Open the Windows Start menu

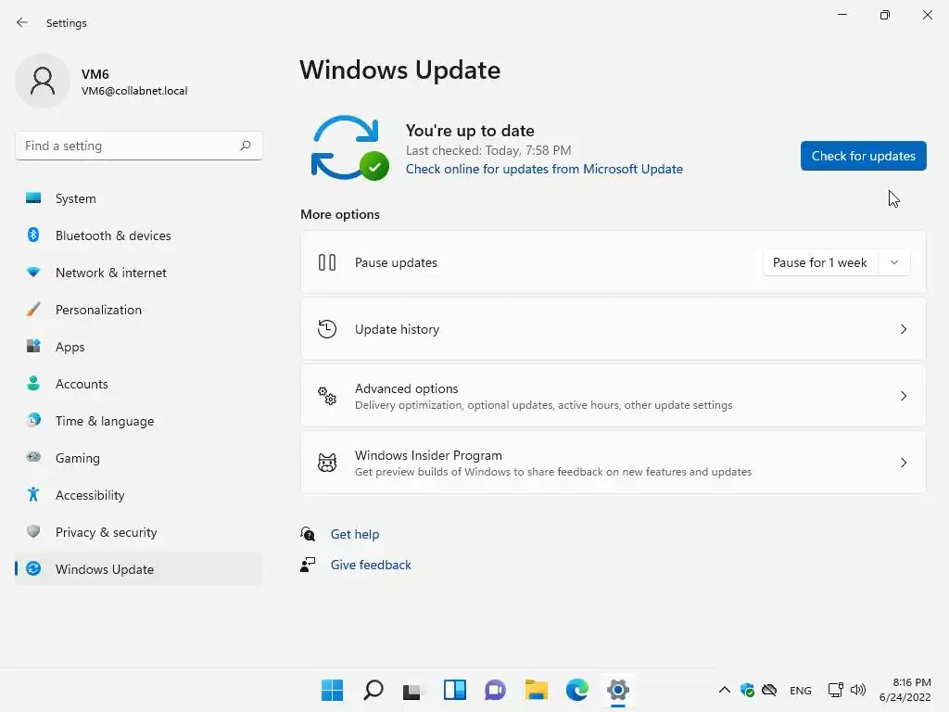point(332,690)
